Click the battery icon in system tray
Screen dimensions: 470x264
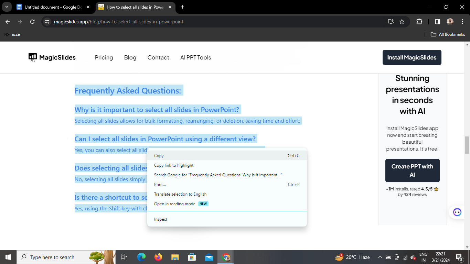388,257
